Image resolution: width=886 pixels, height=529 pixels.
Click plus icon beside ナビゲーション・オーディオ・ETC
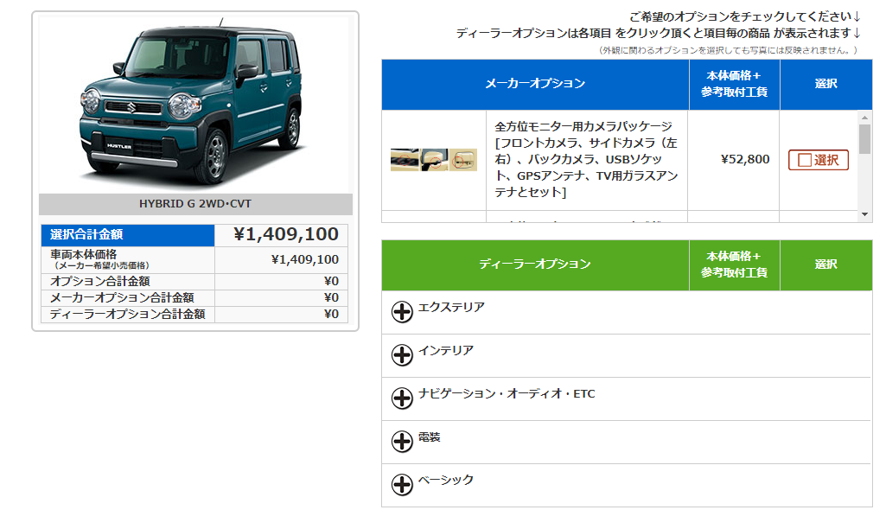click(x=402, y=398)
